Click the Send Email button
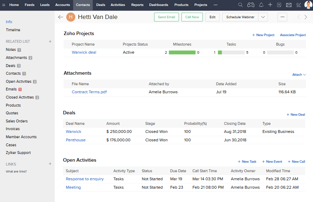313x202 pixels. point(166,17)
